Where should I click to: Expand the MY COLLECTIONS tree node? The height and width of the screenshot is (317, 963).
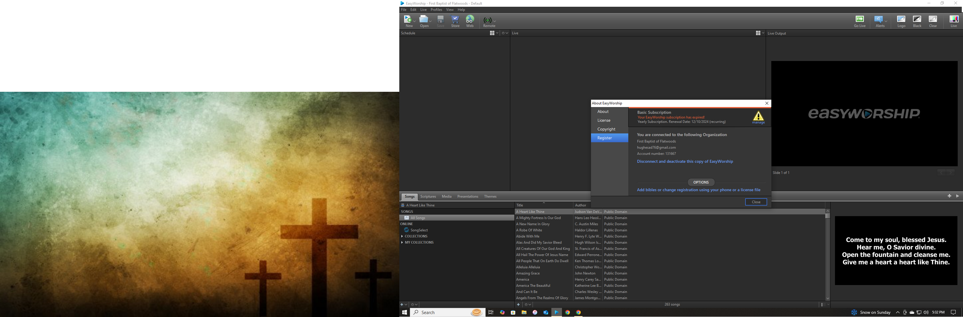pyautogui.click(x=402, y=242)
